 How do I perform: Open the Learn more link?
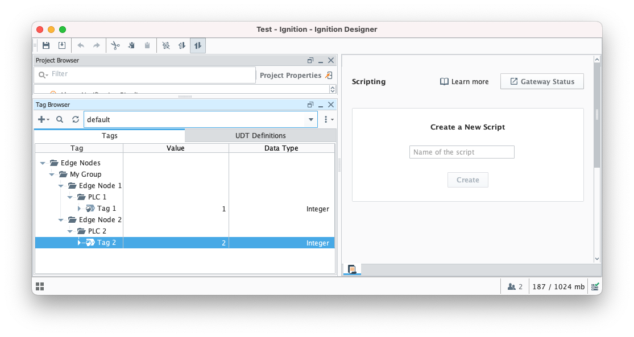click(x=464, y=82)
